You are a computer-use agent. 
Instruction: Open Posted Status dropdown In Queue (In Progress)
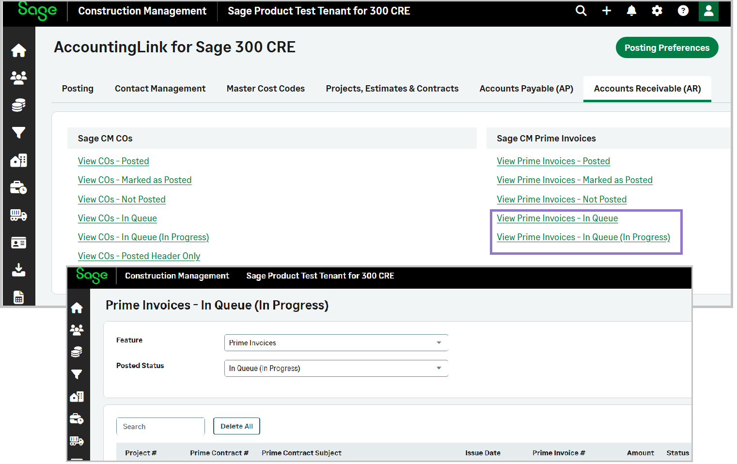[336, 369]
